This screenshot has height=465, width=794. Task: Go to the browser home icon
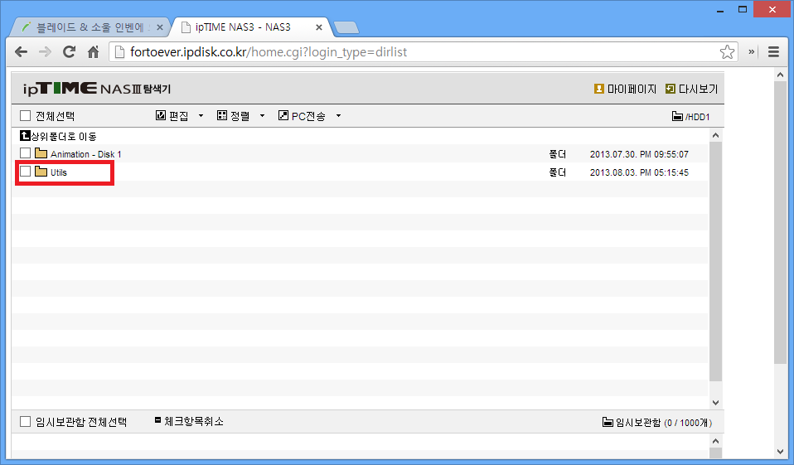(x=94, y=52)
